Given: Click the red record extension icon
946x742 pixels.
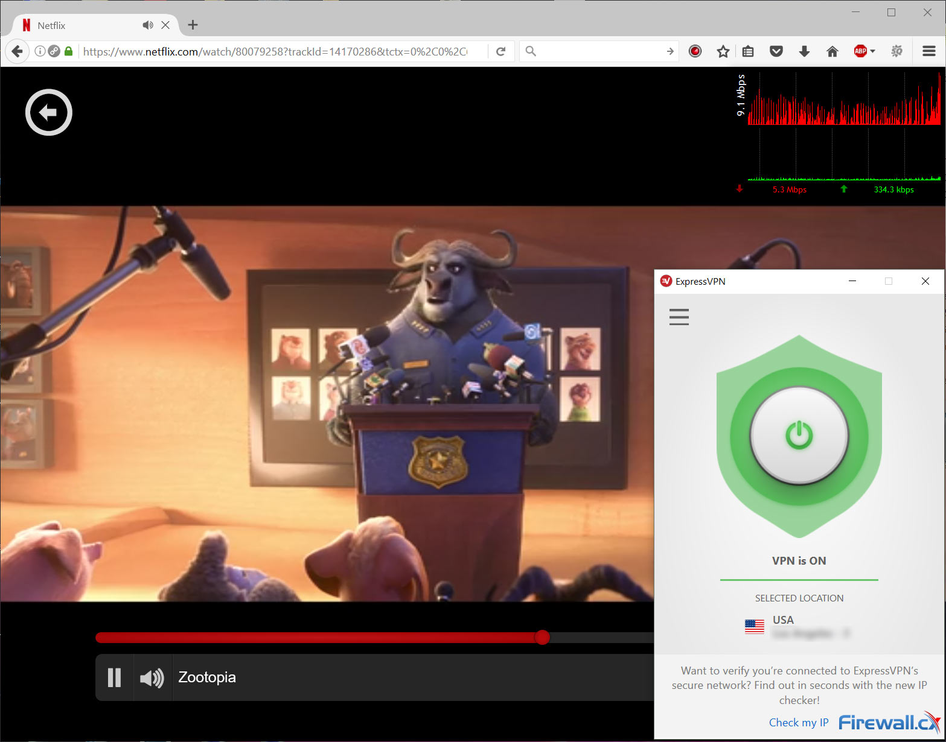Looking at the screenshot, I should [695, 51].
